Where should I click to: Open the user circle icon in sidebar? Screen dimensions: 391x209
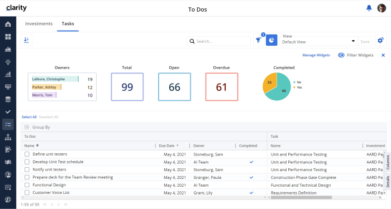8,174
